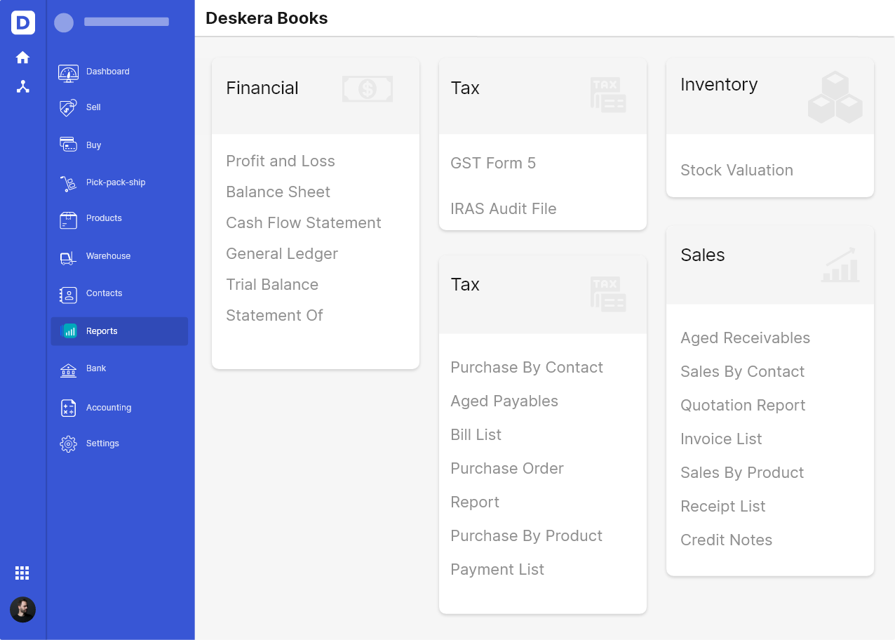View the Payment List report

[x=497, y=570]
